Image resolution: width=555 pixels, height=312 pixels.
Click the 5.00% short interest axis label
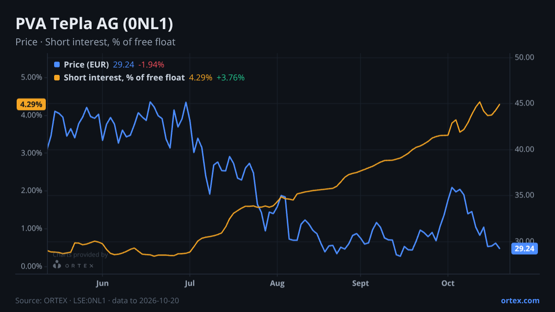coord(31,77)
